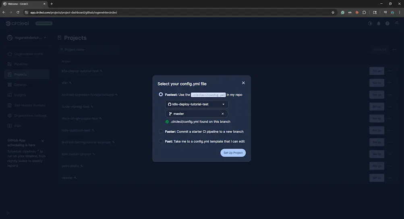Open Pipelines in sidebar
This screenshot has height=219, width=404.
[27, 64]
